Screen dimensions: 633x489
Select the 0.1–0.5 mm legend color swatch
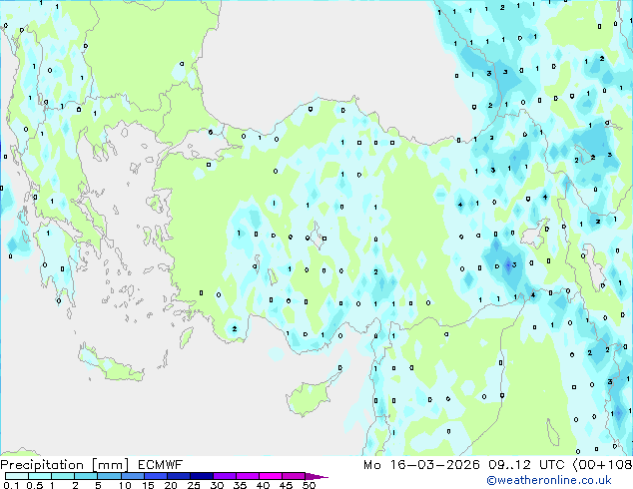coord(17,476)
